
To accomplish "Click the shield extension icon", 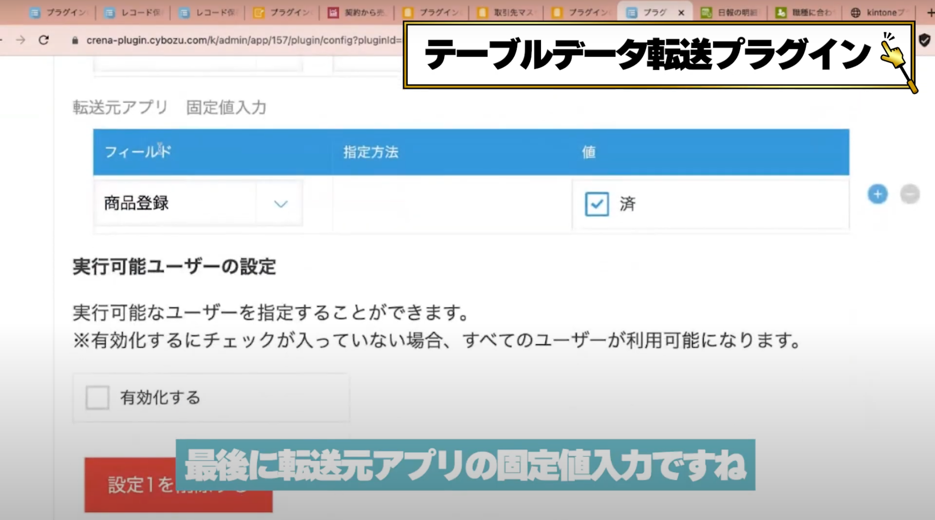I will (924, 40).
